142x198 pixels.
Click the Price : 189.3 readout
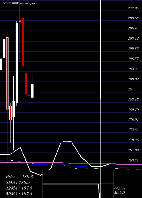click(x=19, y=177)
